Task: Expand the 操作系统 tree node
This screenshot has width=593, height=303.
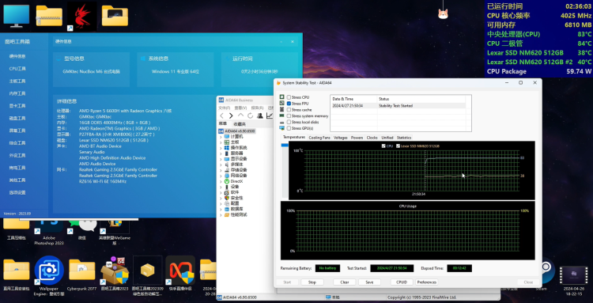Action: point(221,147)
